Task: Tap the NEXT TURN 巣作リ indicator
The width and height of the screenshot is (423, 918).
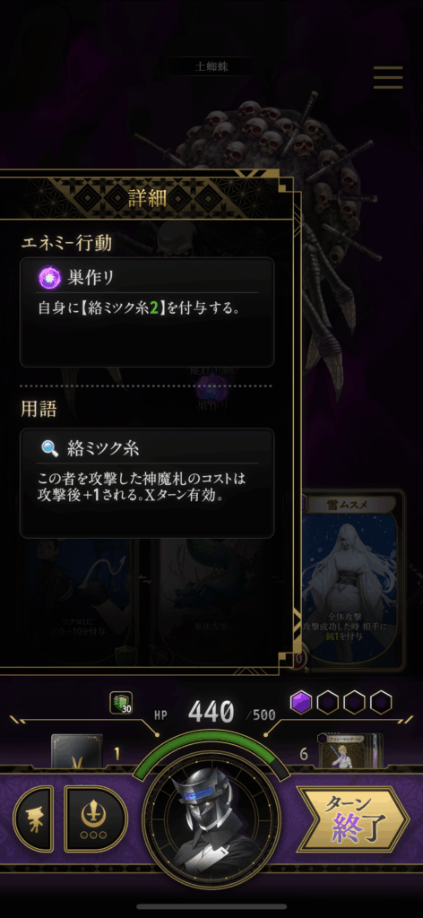Action: pyautogui.click(x=213, y=389)
